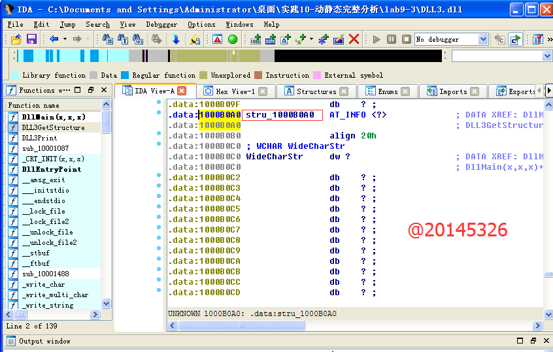This screenshot has height=352, width=553.
Task: Click the Regular function color legend swatch
Action: pos(125,75)
